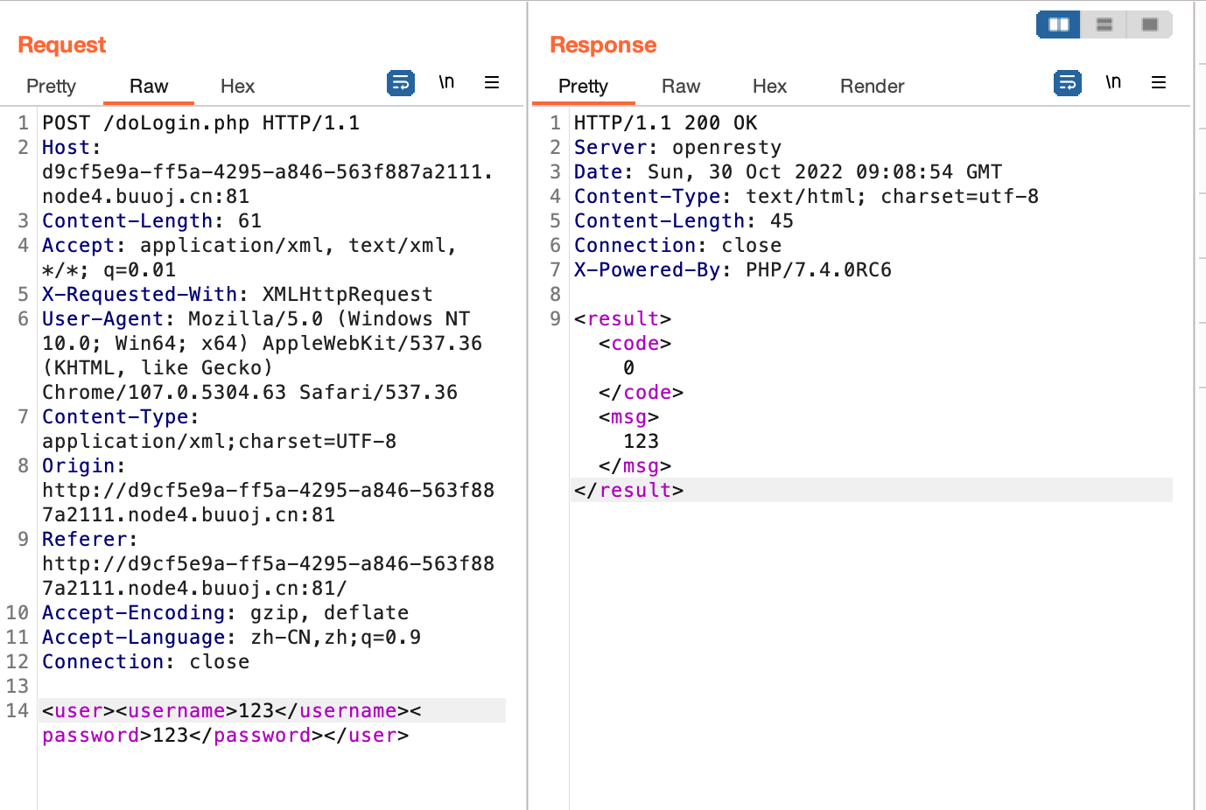1206x810 pixels.
Task: Open Response panel hamburger options menu
Action: pyautogui.click(x=1159, y=82)
